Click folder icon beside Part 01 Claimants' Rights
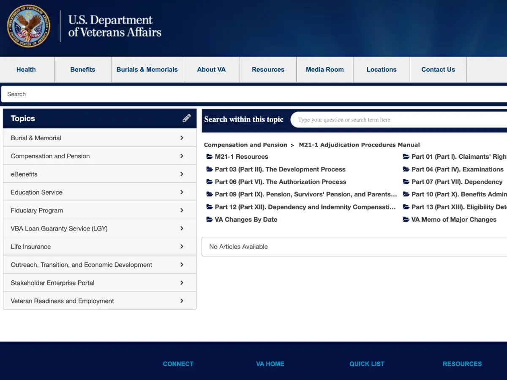Viewport: 507px width, 380px height. (406, 157)
